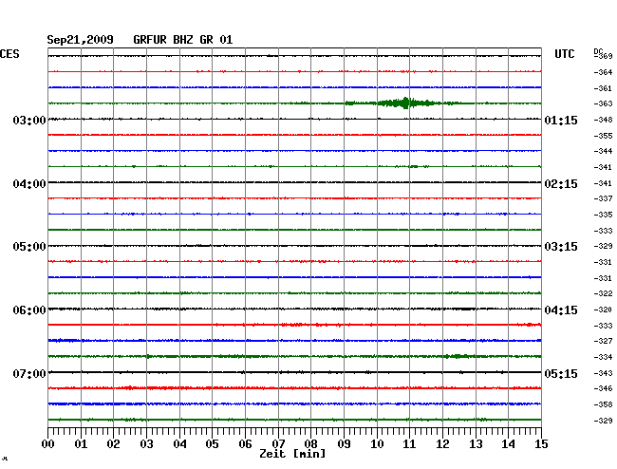The width and height of the screenshot is (617, 469).
Task: Select the 06:00 local time label
Action: tap(29, 310)
